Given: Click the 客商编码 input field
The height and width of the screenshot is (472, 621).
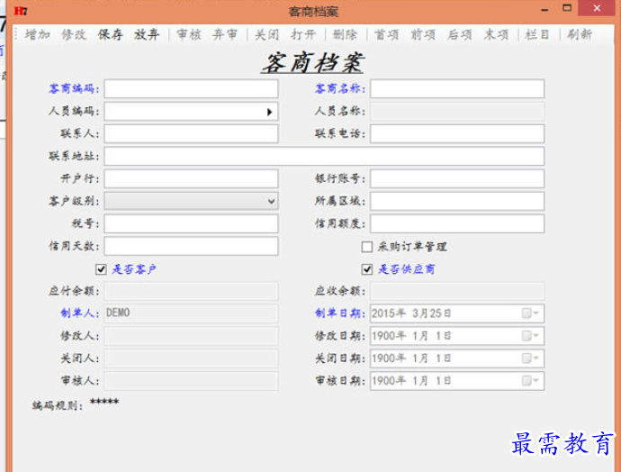Looking at the screenshot, I should [191, 89].
